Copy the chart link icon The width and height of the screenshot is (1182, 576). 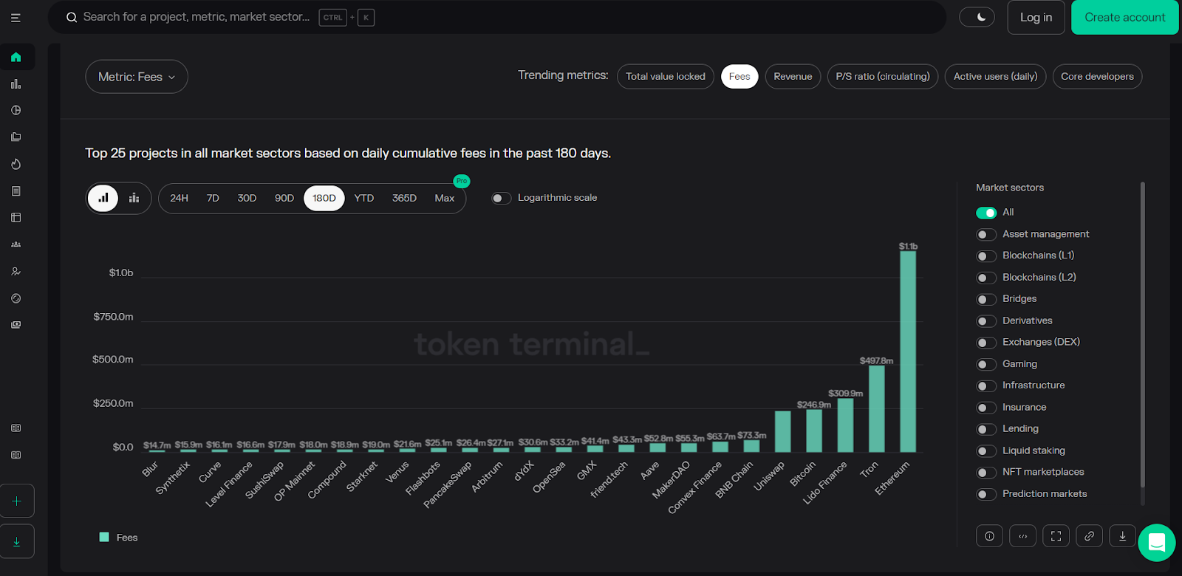click(1089, 536)
